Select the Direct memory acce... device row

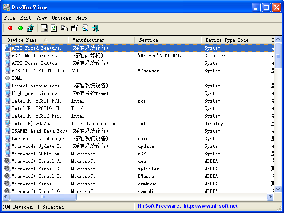click(x=138, y=86)
